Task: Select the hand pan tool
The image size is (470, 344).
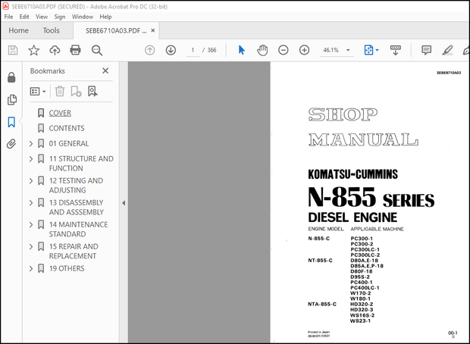Action: 262,50
